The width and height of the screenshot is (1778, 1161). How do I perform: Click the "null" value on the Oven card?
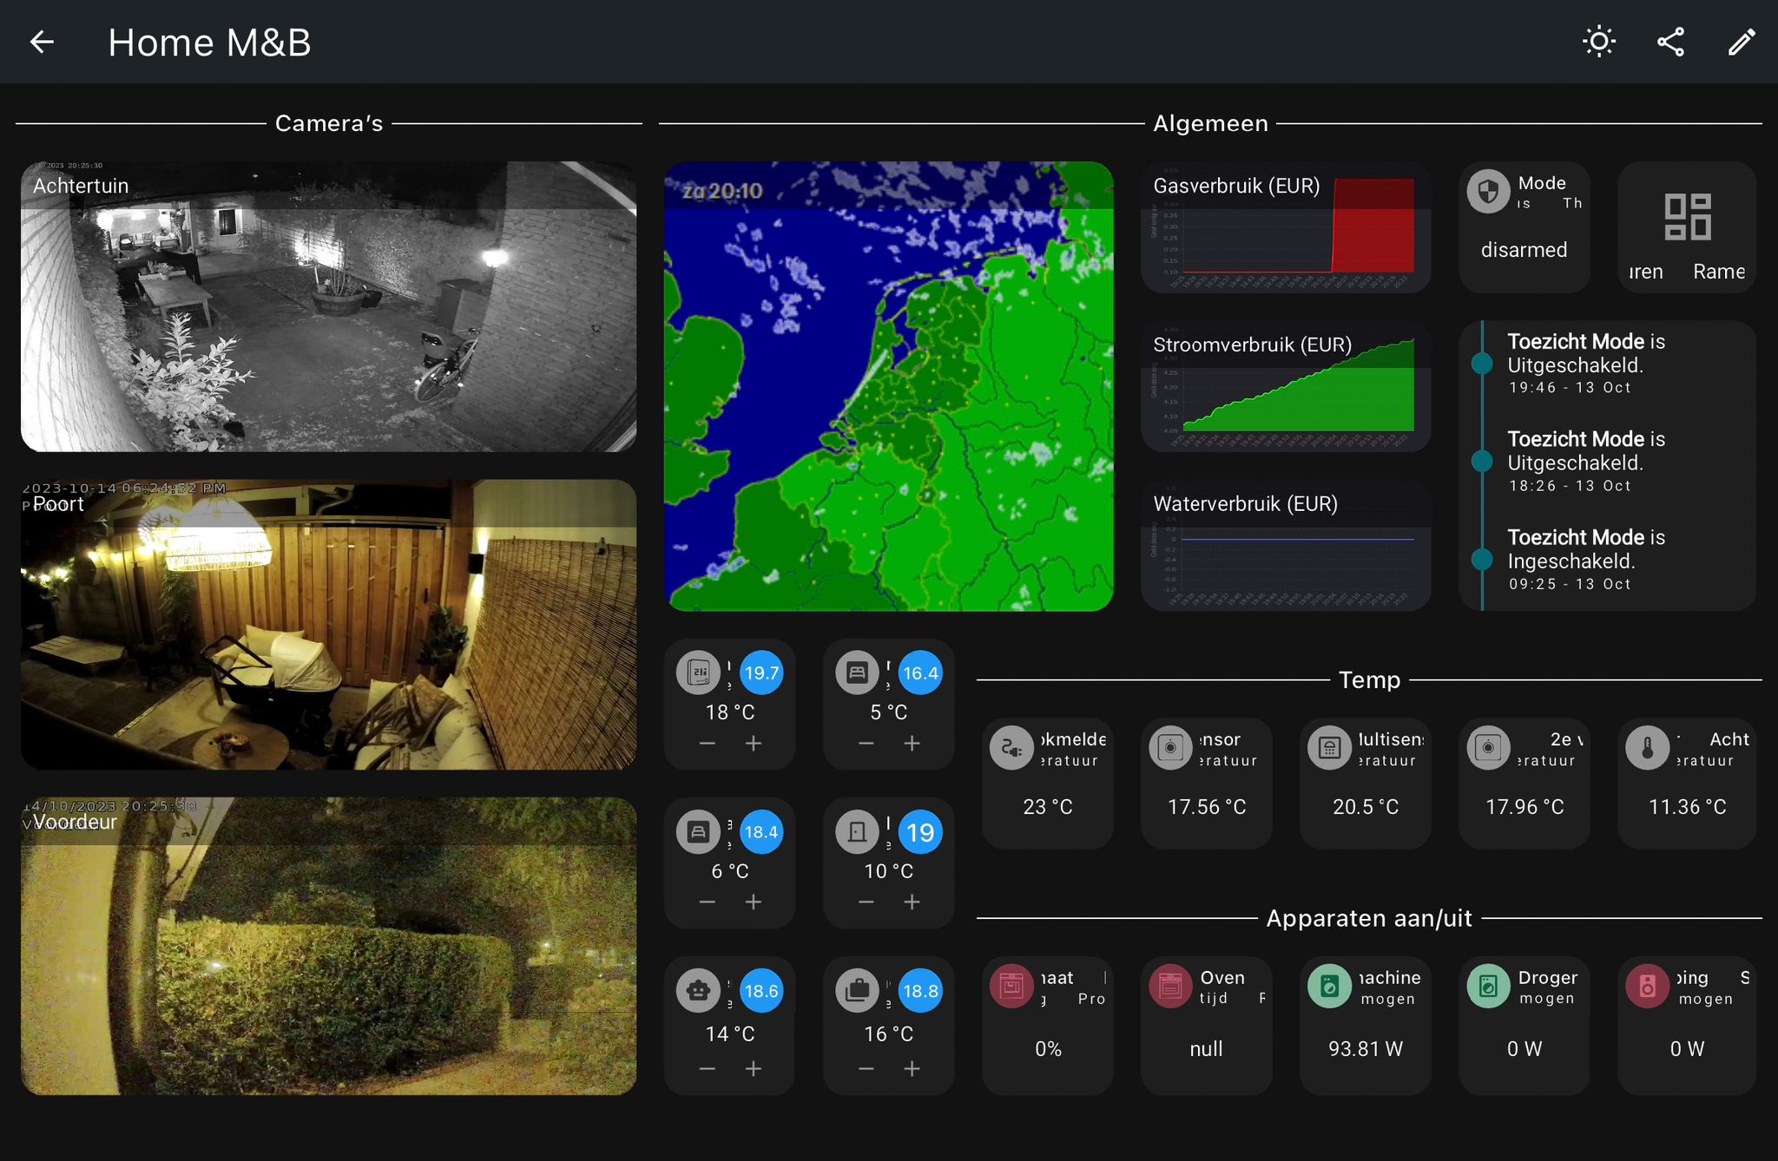pyautogui.click(x=1206, y=1049)
